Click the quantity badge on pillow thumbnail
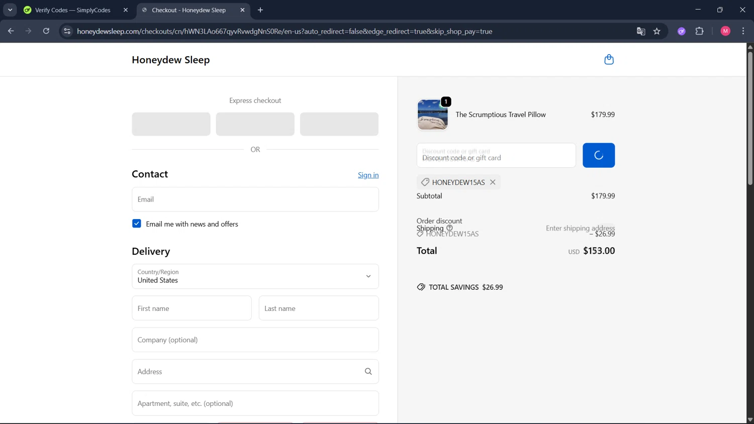Viewport: 754px width, 424px height. pyautogui.click(x=446, y=101)
